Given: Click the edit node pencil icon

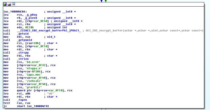Looking at the screenshot, I should (9, 4).
